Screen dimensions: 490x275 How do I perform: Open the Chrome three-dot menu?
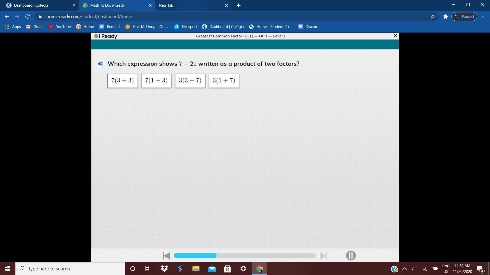point(483,17)
